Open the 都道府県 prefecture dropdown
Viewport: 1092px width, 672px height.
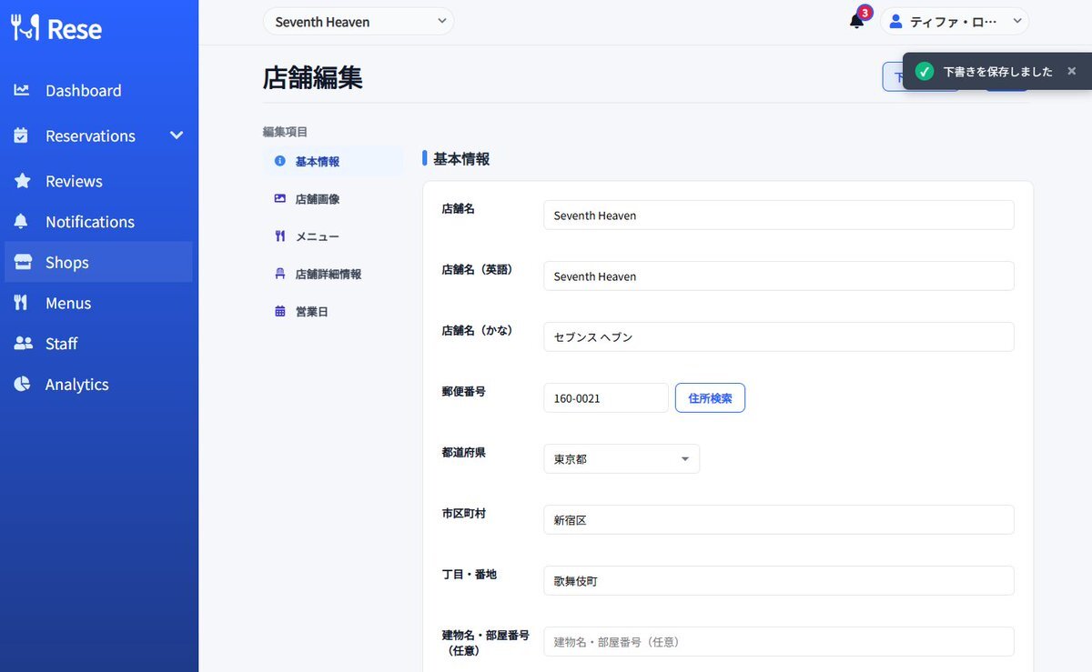tap(622, 459)
